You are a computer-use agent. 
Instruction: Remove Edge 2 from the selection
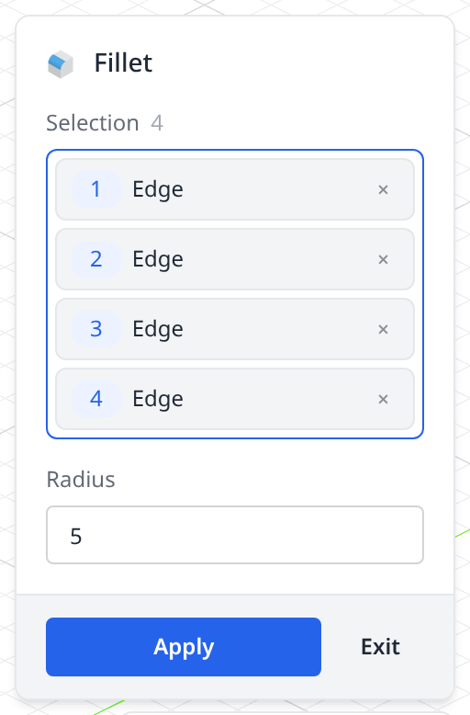pyautogui.click(x=383, y=259)
